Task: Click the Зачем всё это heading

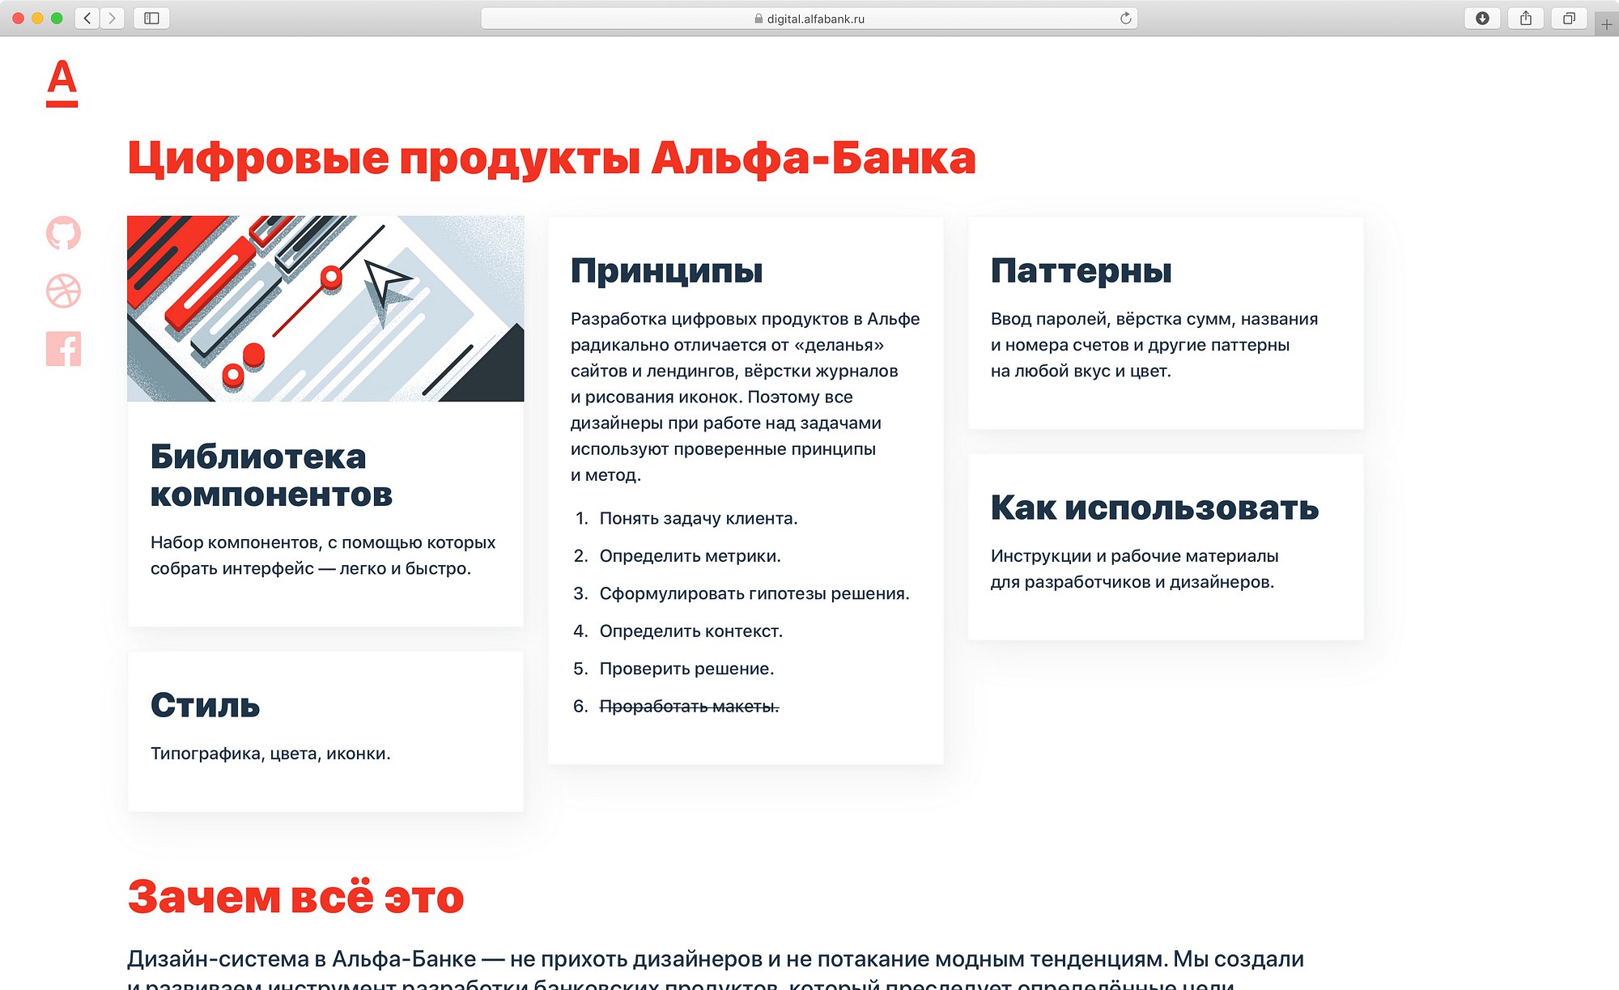Action: [295, 897]
